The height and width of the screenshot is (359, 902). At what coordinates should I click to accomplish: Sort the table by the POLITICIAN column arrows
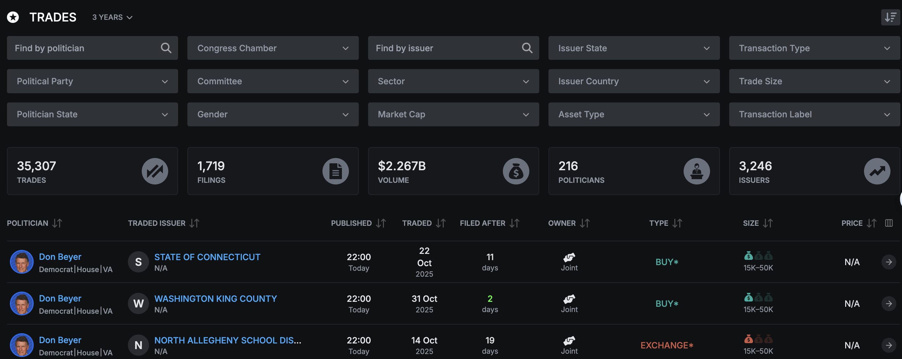tap(57, 223)
